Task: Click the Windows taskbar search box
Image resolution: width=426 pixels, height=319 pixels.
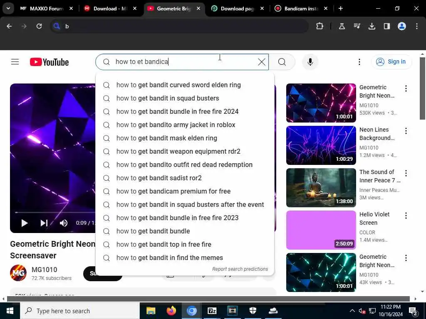Action: pos(80,311)
